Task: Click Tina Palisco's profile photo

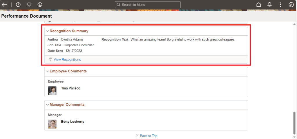Action: [x=52, y=91]
